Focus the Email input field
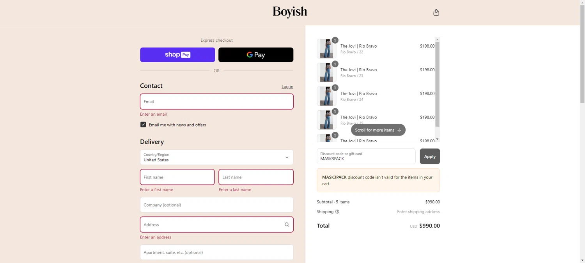The width and height of the screenshot is (585, 263). pyautogui.click(x=216, y=102)
